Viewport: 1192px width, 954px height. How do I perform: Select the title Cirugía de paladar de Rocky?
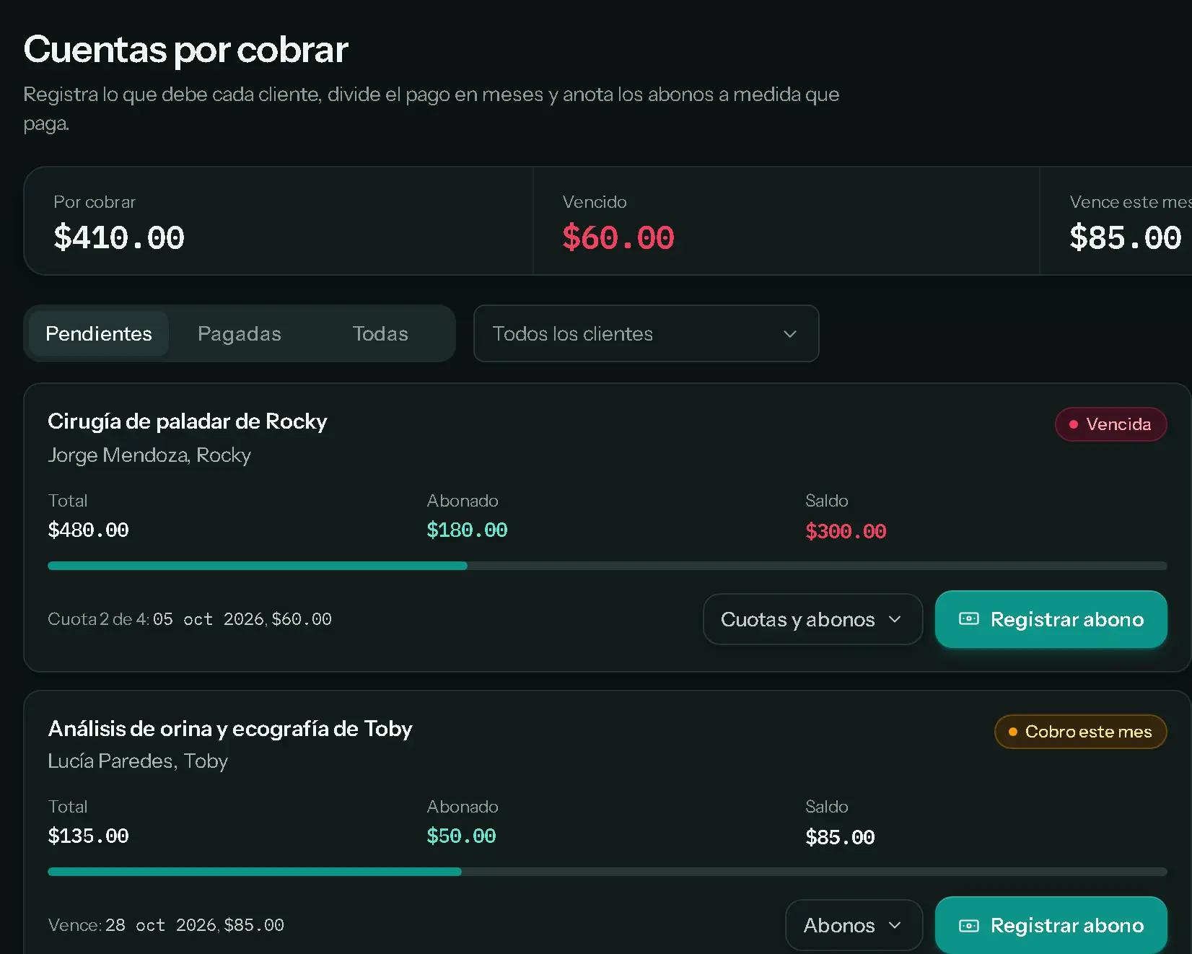pyautogui.click(x=188, y=421)
